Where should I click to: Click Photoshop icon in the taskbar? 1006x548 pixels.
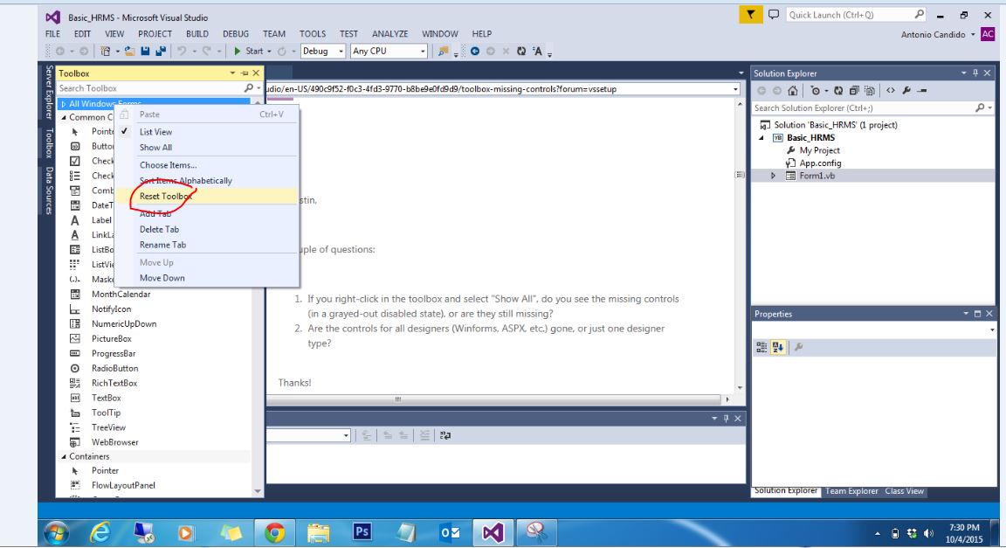click(x=362, y=532)
